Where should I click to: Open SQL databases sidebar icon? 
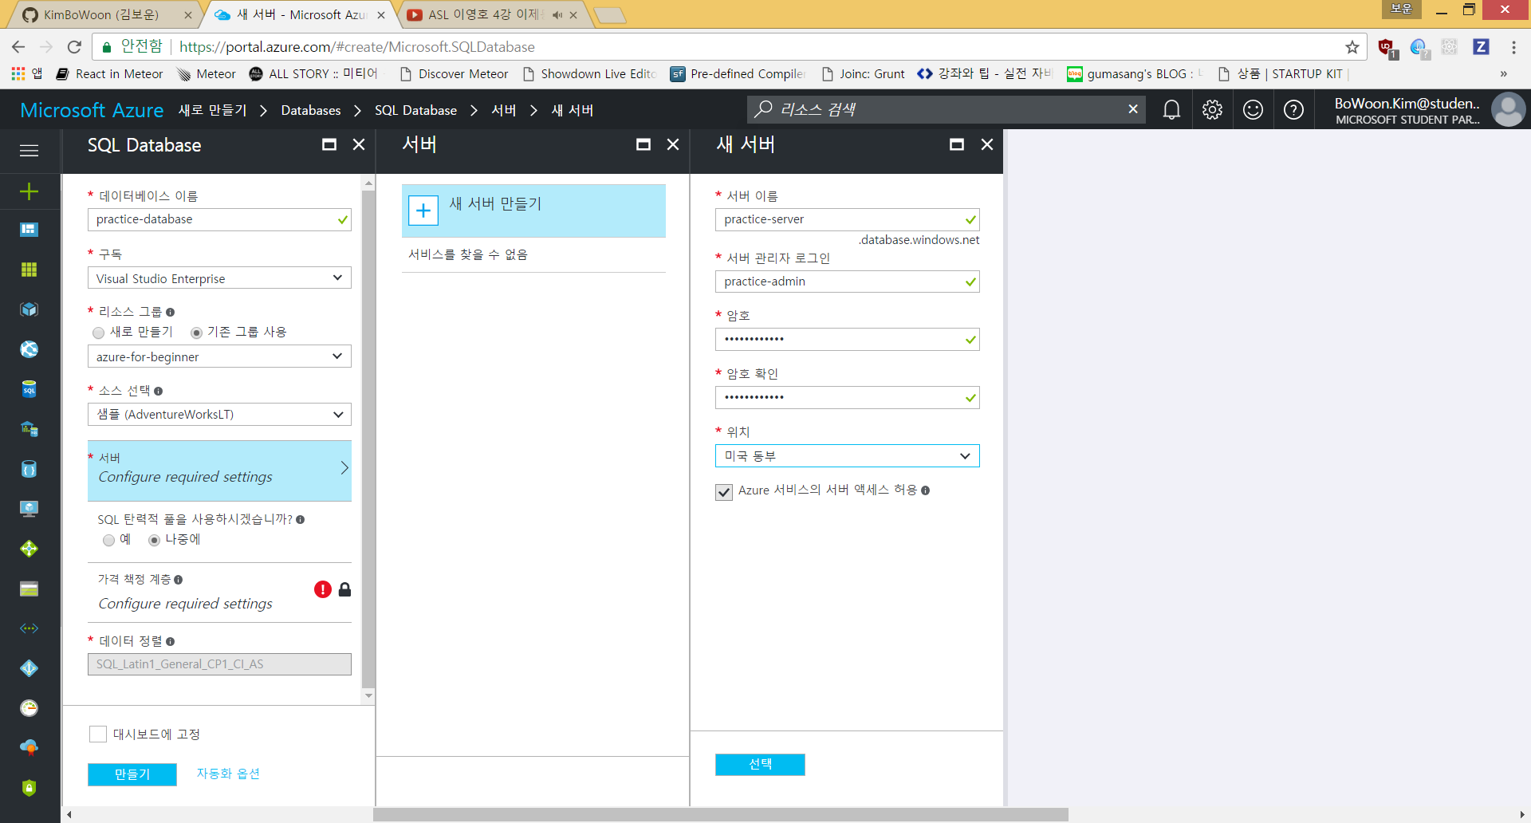(30, 389)
